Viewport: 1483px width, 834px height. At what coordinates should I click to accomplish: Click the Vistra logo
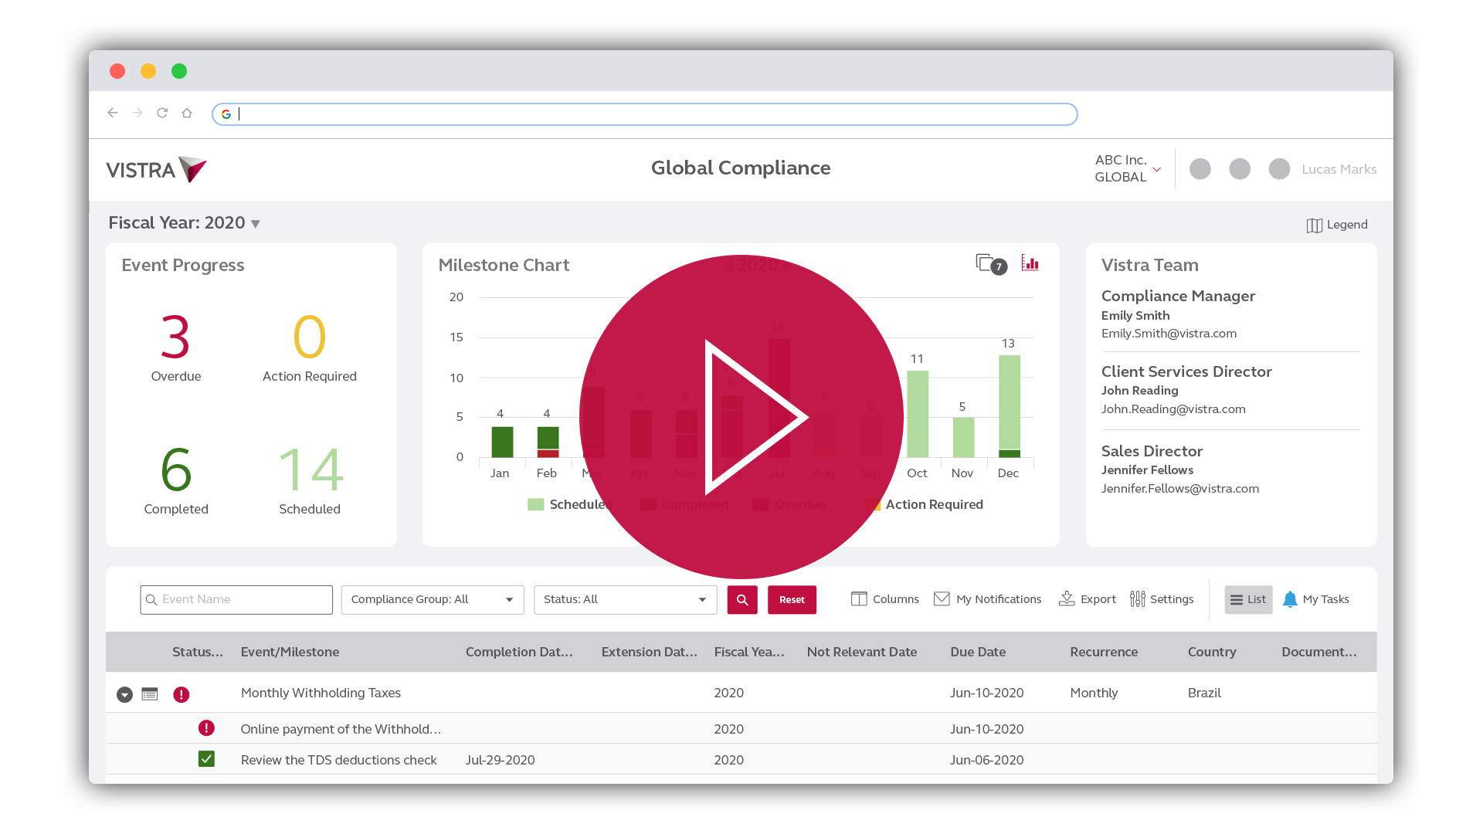point(157,169)
